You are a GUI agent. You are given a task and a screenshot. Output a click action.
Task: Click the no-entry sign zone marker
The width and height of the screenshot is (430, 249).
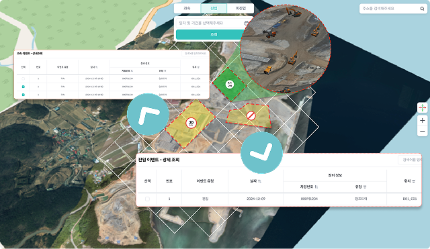(x=251, y=115)
